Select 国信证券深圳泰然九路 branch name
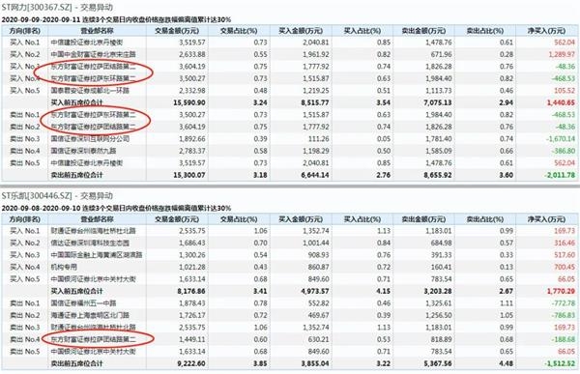 pyautogui.click(x=83, y=151)
